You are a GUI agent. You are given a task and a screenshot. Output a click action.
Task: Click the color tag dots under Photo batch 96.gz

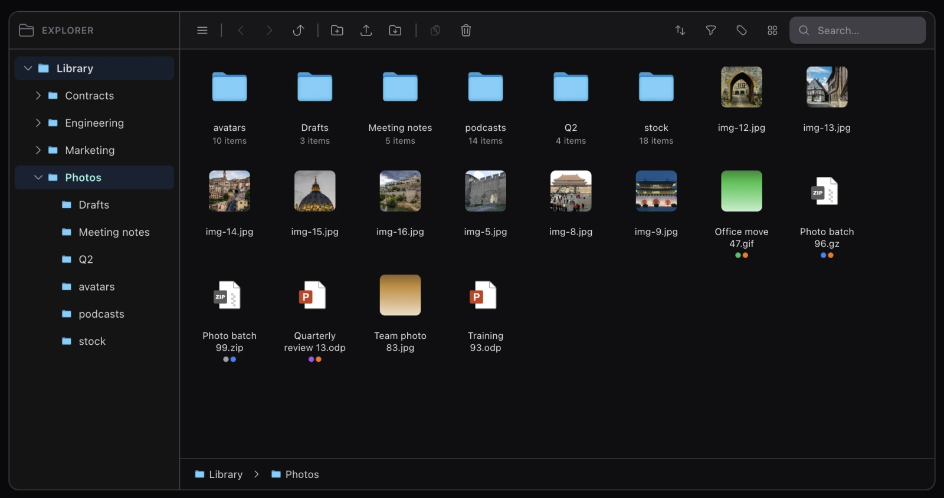click(x=827, y=255)
